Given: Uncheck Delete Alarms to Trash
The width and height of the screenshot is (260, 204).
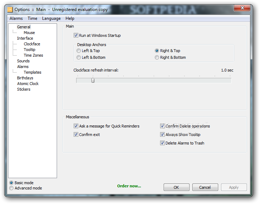Looking at the screenshot, I should [x=162, y=143].
